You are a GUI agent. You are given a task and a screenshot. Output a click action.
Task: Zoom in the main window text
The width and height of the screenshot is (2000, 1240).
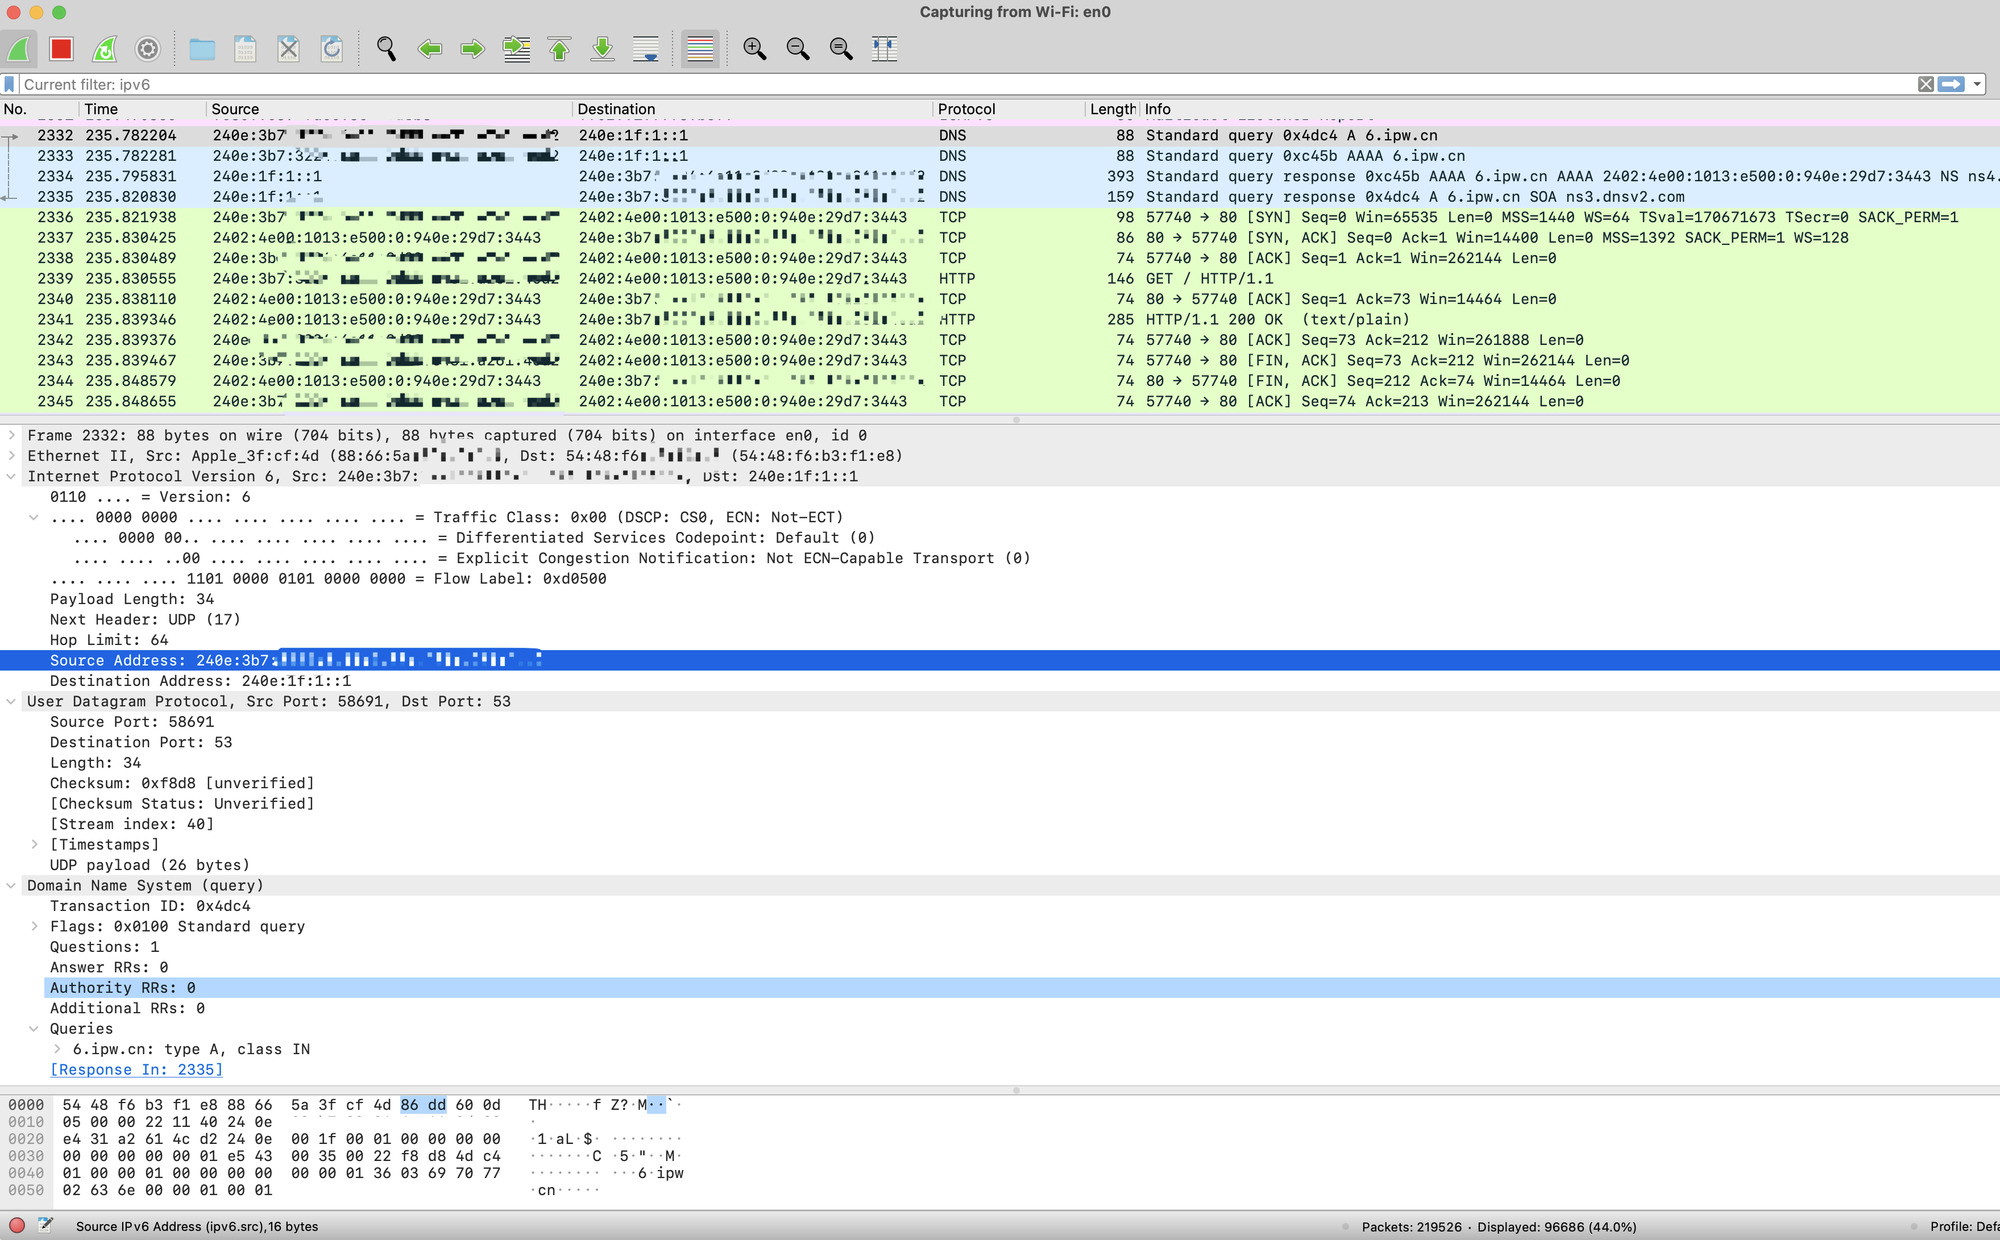click(x=755, y=49)
